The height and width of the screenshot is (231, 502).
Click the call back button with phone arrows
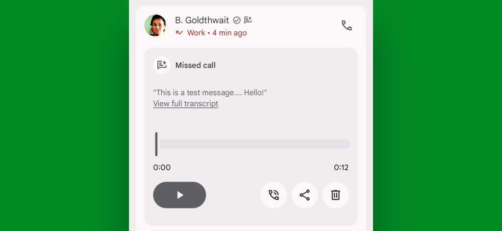(274, 195)
